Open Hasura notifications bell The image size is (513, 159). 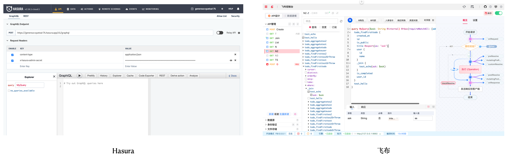tap(238, 9)
